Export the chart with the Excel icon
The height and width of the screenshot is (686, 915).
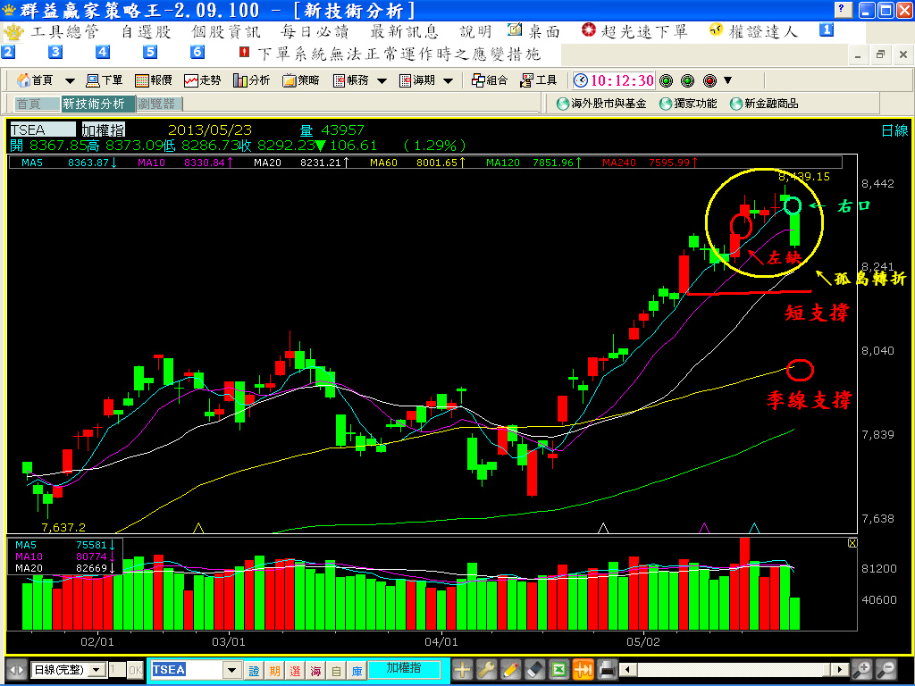tap(558, 670)
